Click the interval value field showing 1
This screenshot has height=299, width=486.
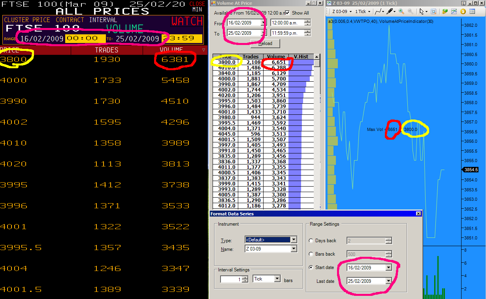(x=231, y=279)
